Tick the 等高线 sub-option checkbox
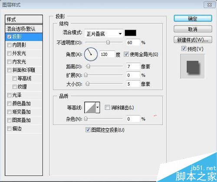 14,78
